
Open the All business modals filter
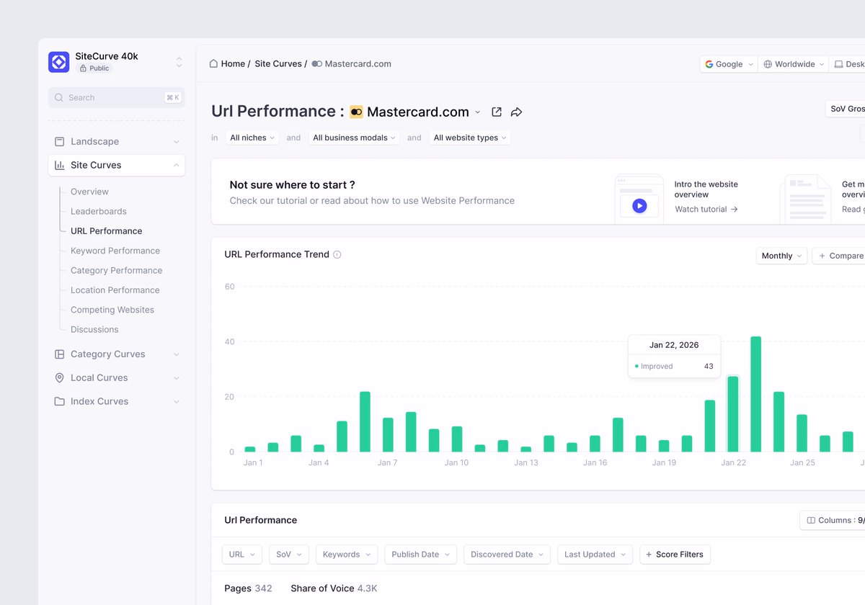click(355, 138)
